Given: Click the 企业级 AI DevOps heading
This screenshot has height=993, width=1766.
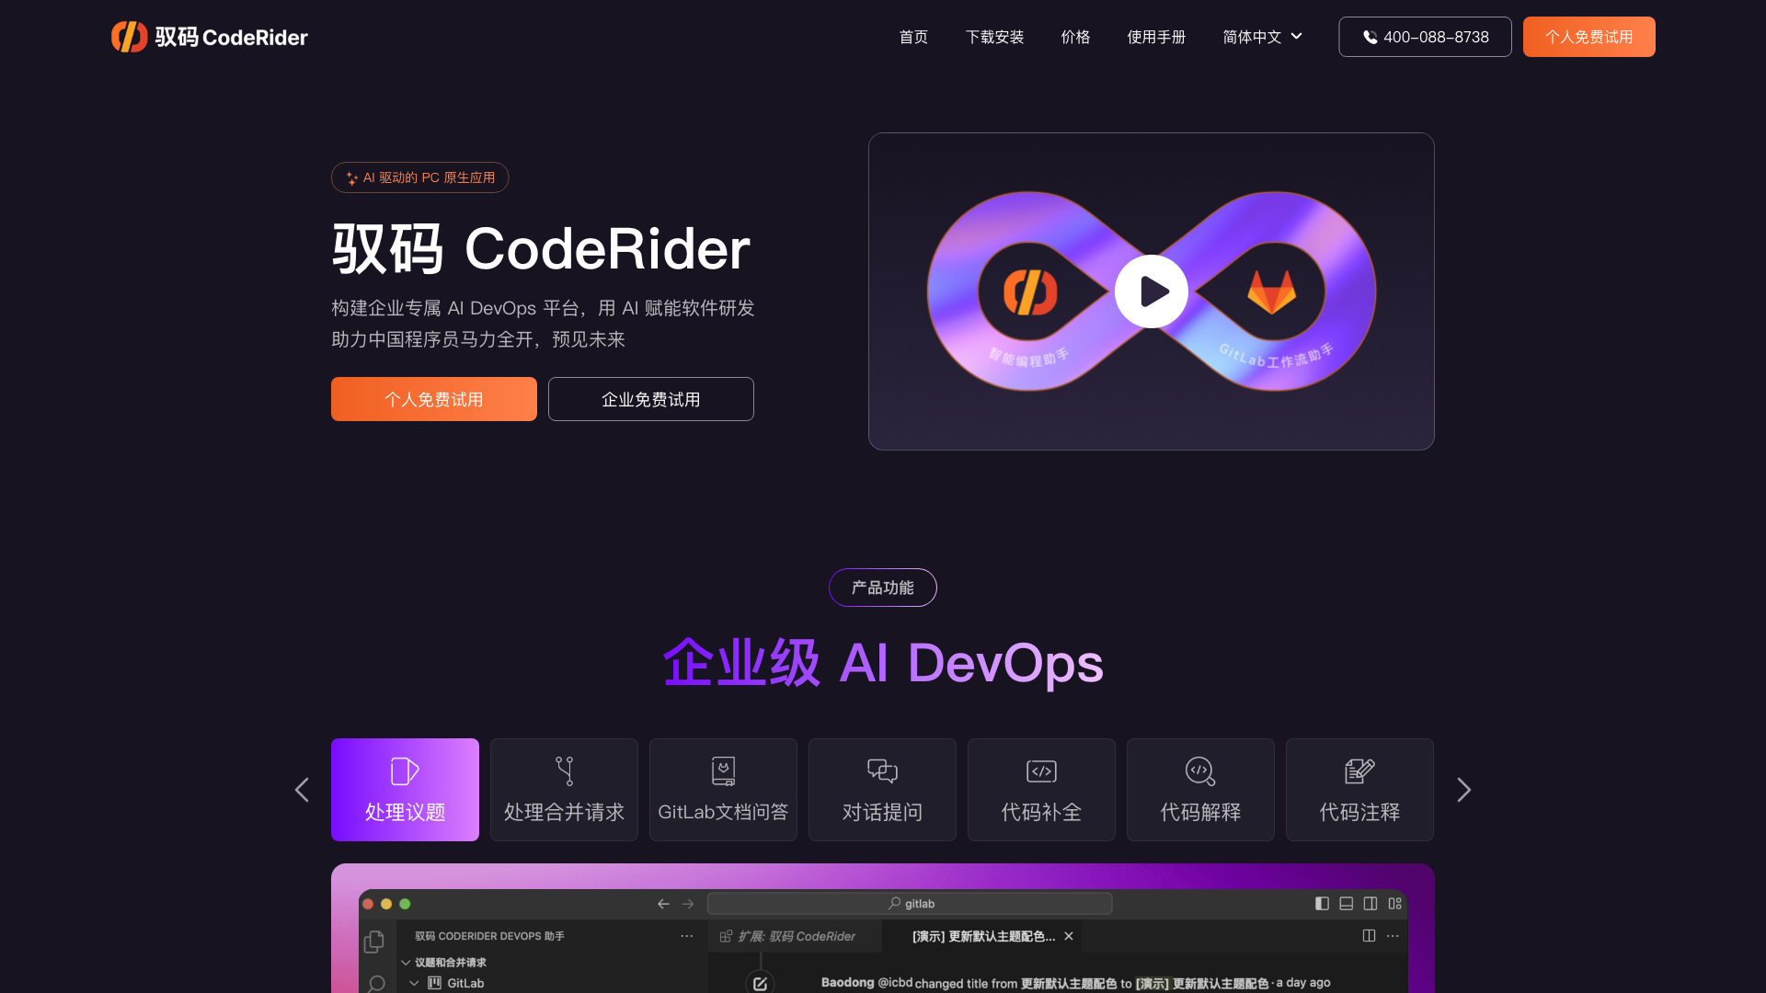Looking at the screenshot, I should point(883,663).
